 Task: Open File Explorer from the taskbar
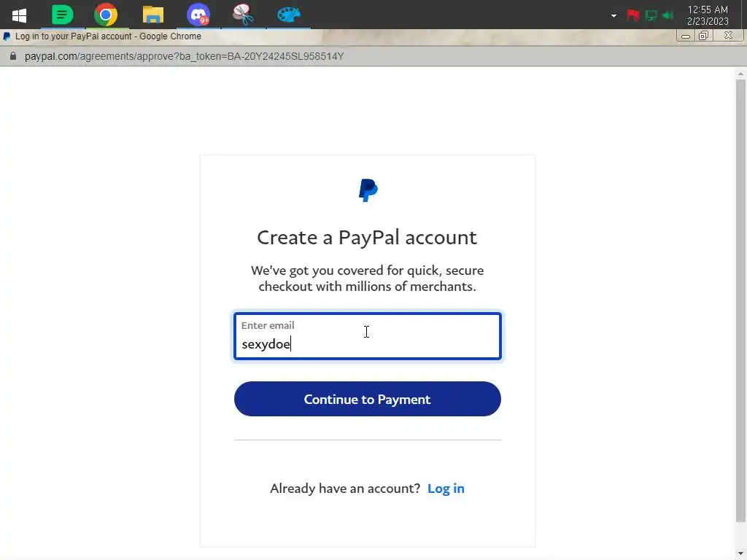(153, 15)
